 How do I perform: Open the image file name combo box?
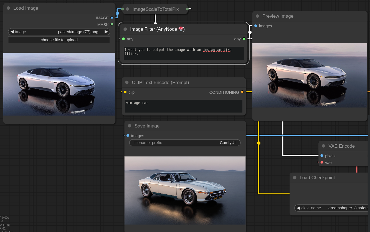[x=59, y=32]
